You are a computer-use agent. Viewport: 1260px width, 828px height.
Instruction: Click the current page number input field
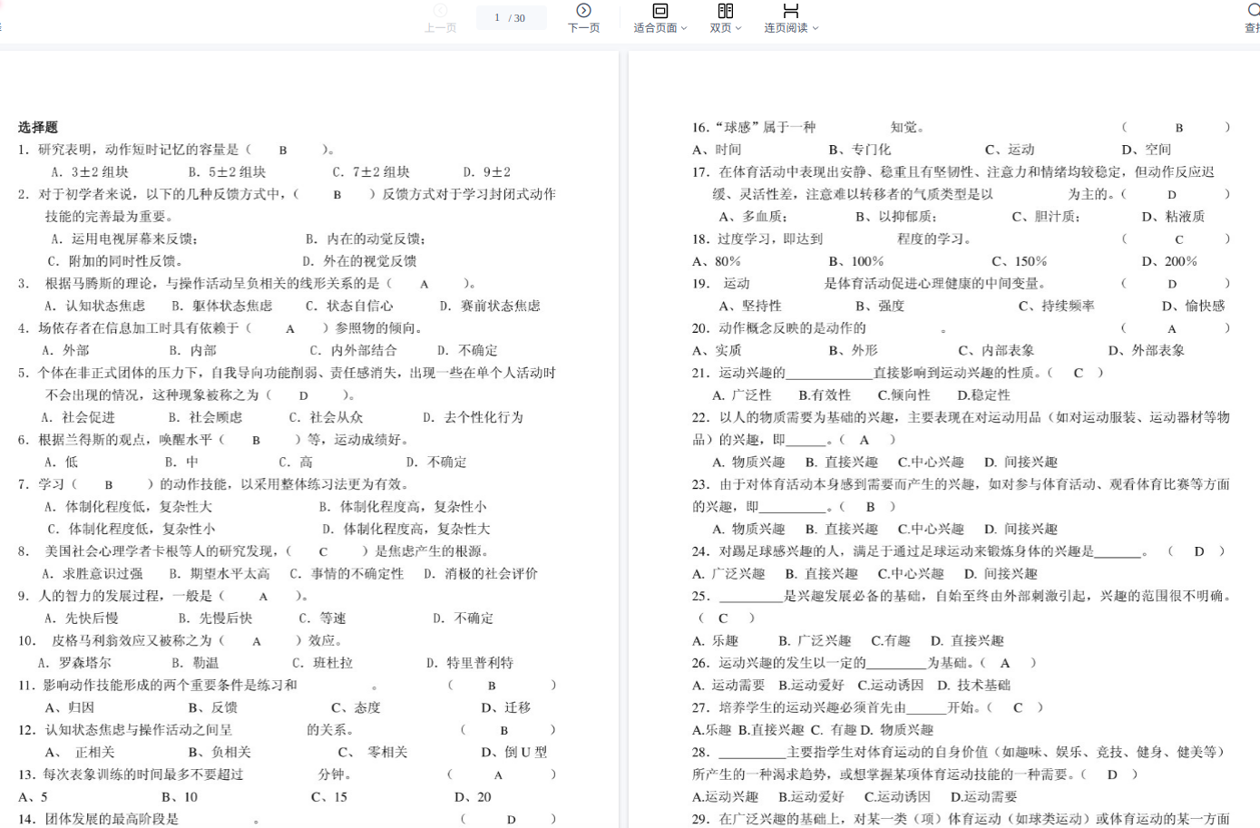click(x=497, y=18)
